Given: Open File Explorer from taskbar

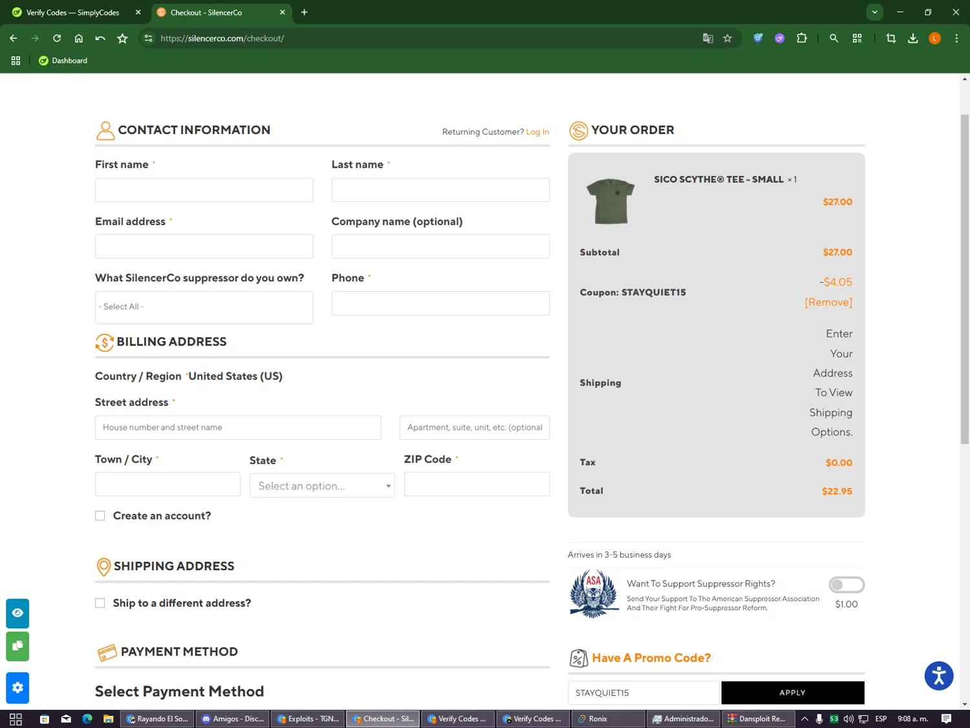Looking at the screenshot, I should pyautogui.click(x=109, y=719).
